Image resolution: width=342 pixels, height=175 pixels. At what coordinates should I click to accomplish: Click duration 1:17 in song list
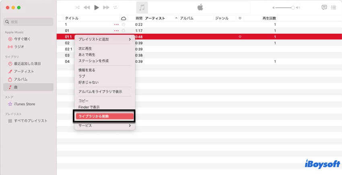[x=139, y=31]
